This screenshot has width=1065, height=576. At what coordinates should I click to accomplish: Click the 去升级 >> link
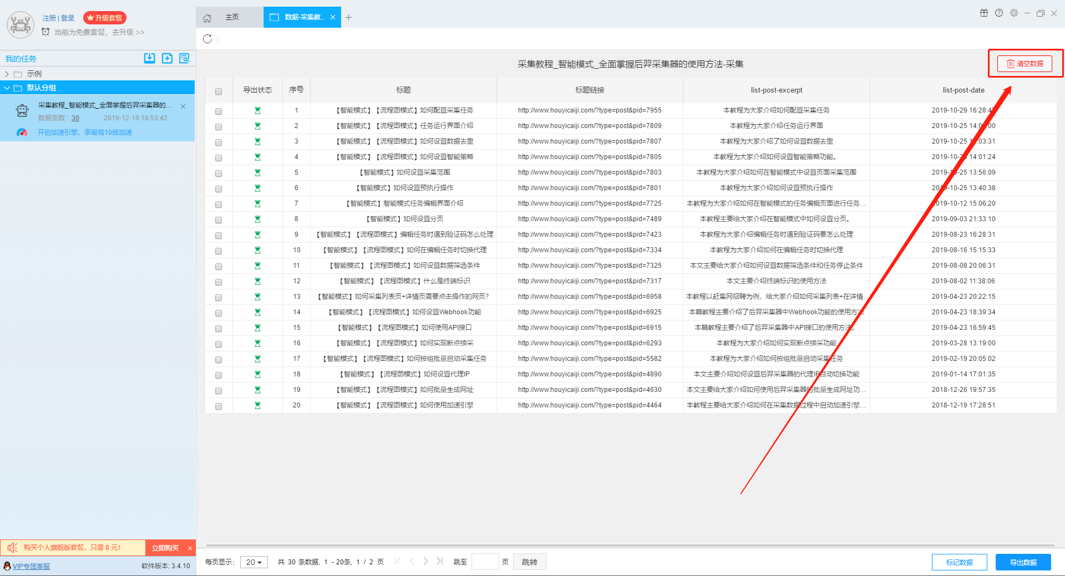(x=128, y=32)
